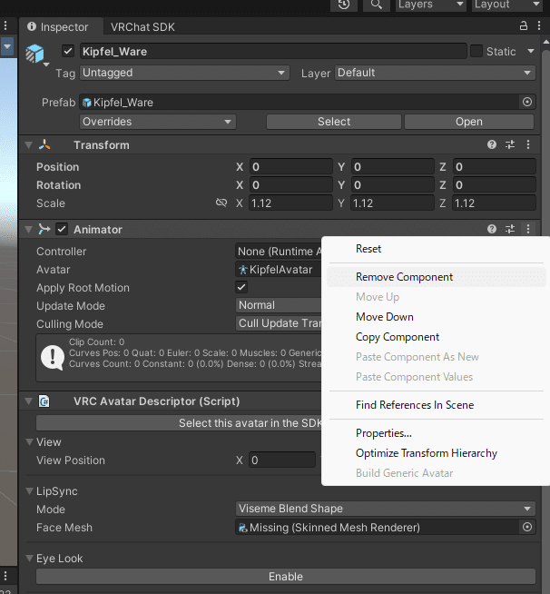This screenshot has width=550, height=594.
Task: Click the Inspector lock icon
Action: (524, 27)
